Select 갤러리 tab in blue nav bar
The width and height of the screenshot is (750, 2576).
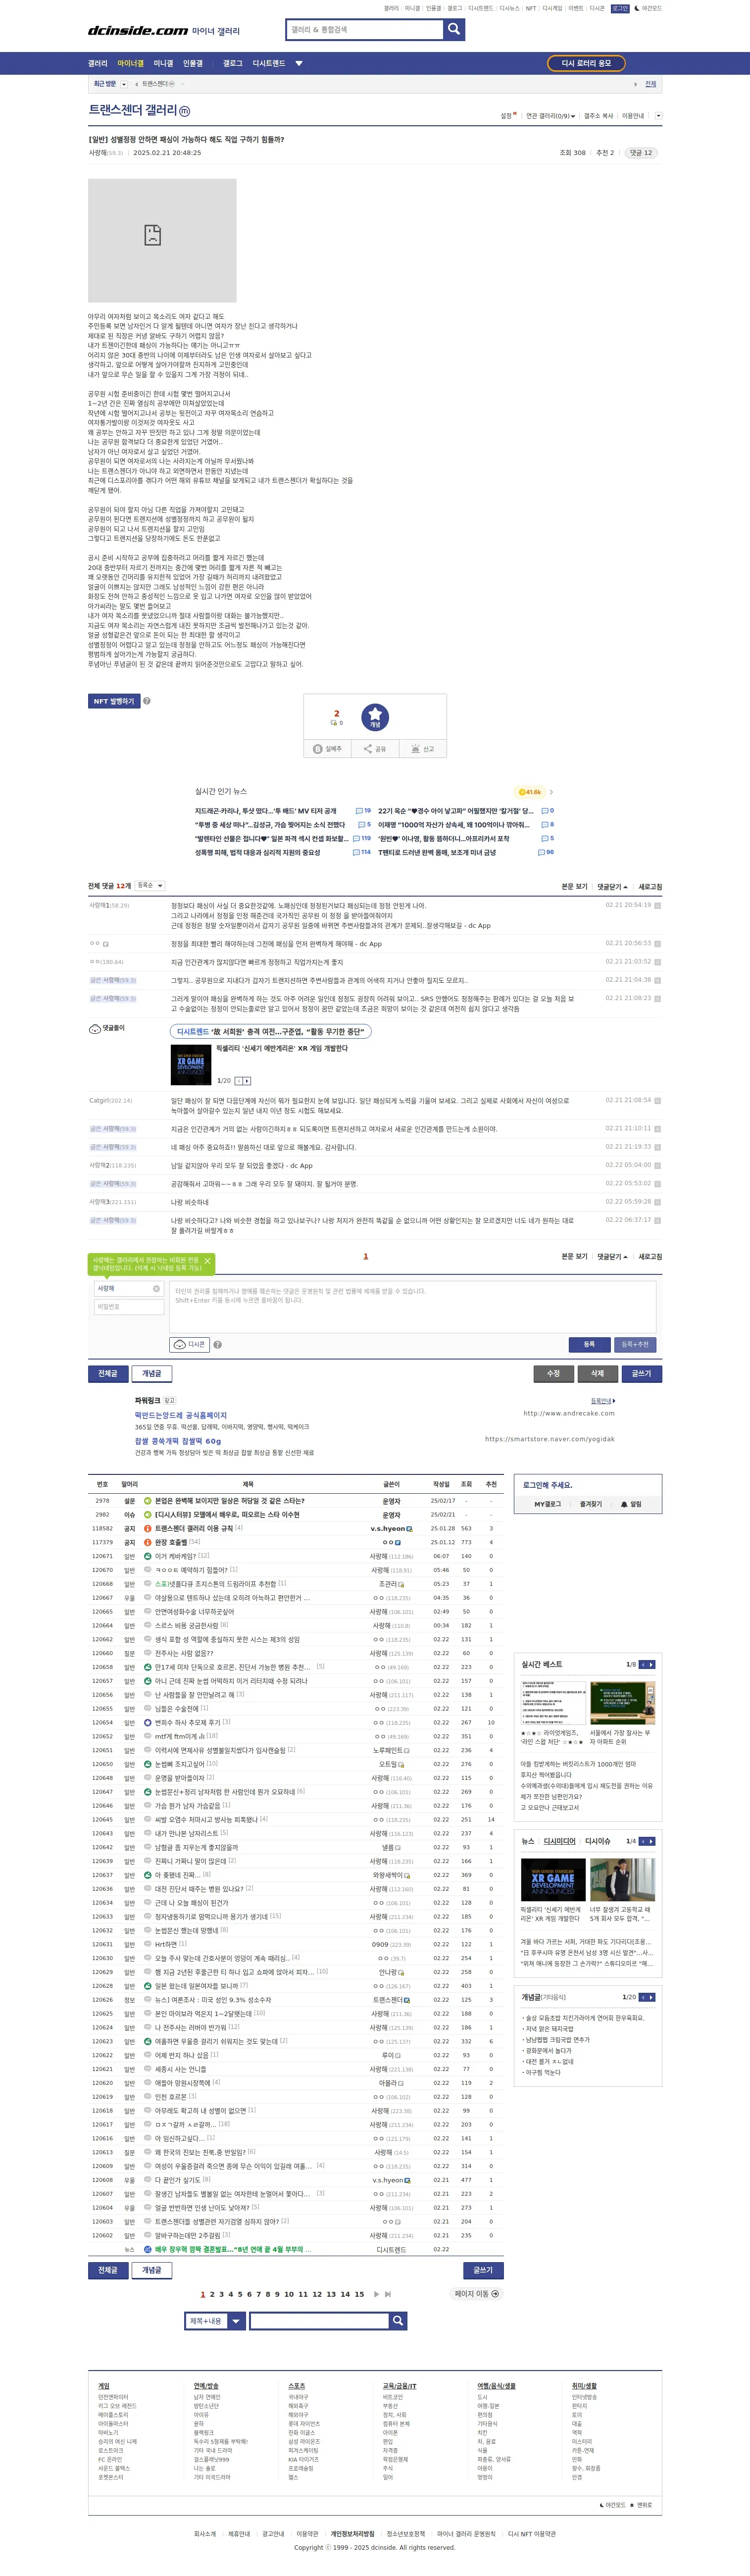[x=98, y=63]
